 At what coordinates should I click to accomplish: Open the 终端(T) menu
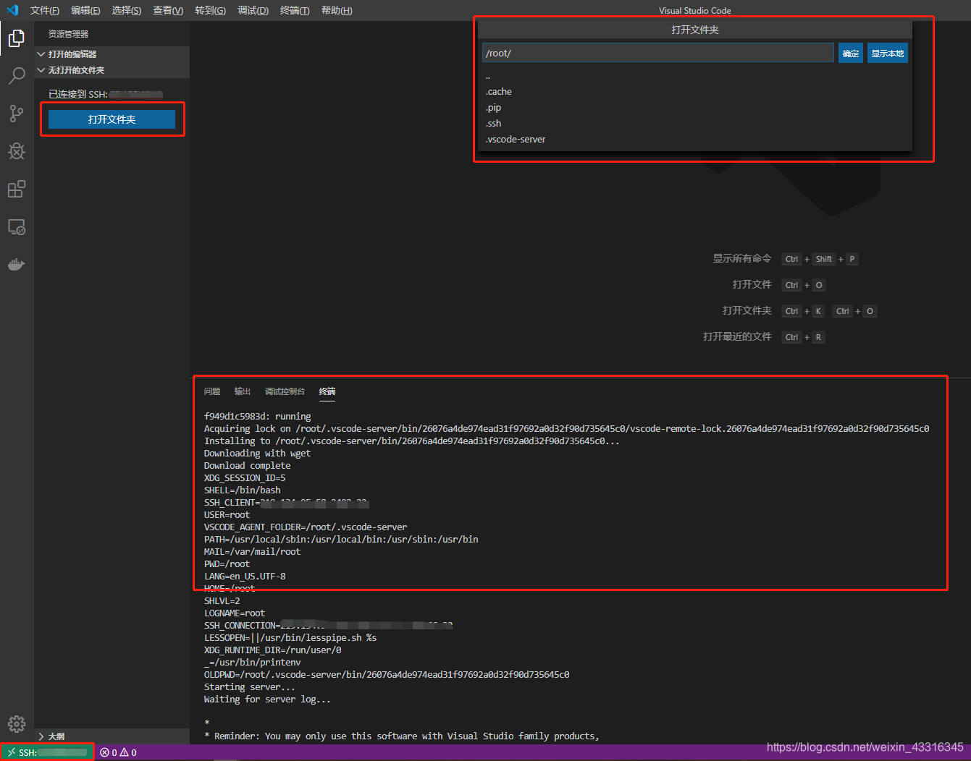[295, 10]
